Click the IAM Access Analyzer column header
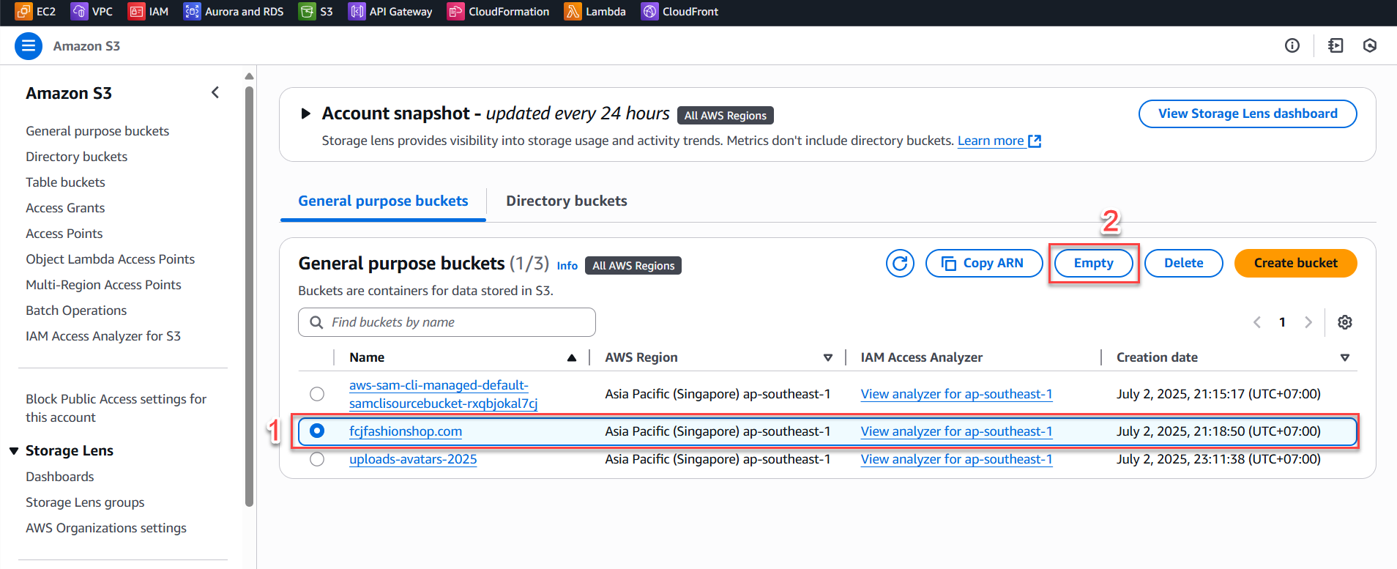Image resolution: width=1397 pixels, height=569 pixels. [921, 357]
